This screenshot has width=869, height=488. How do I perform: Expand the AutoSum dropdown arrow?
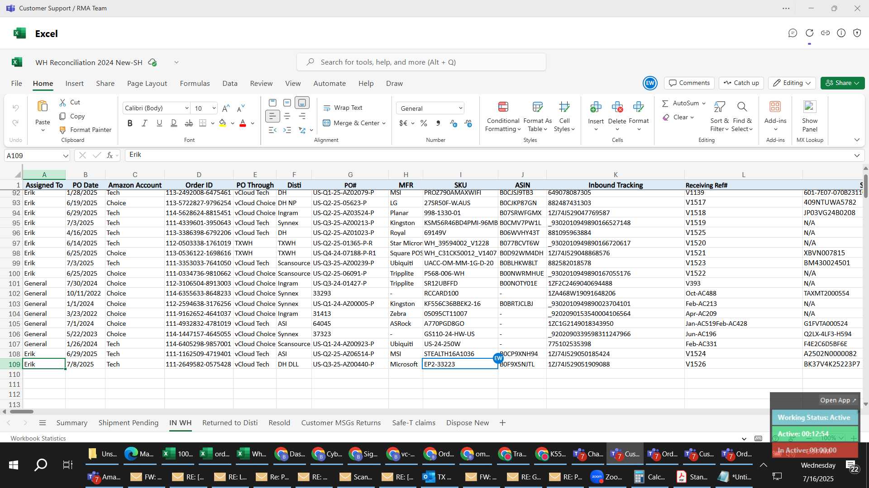point(704,103)
